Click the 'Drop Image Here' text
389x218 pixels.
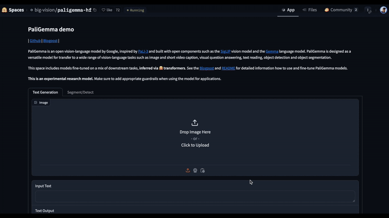pos(195,132)
